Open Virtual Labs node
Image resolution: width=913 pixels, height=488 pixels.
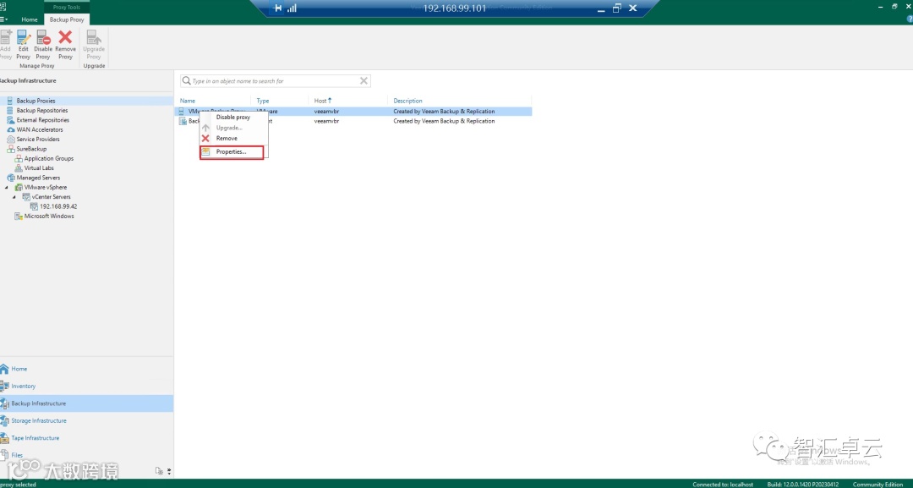[x=39, y=167]
